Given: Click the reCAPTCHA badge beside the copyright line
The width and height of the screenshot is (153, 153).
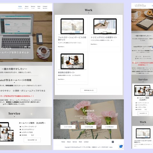Looking at the screenshot, I should point(121,147).
